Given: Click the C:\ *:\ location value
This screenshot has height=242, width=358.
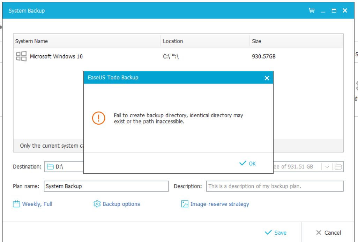Looking at the screenshot, I should tap(171, 56).
